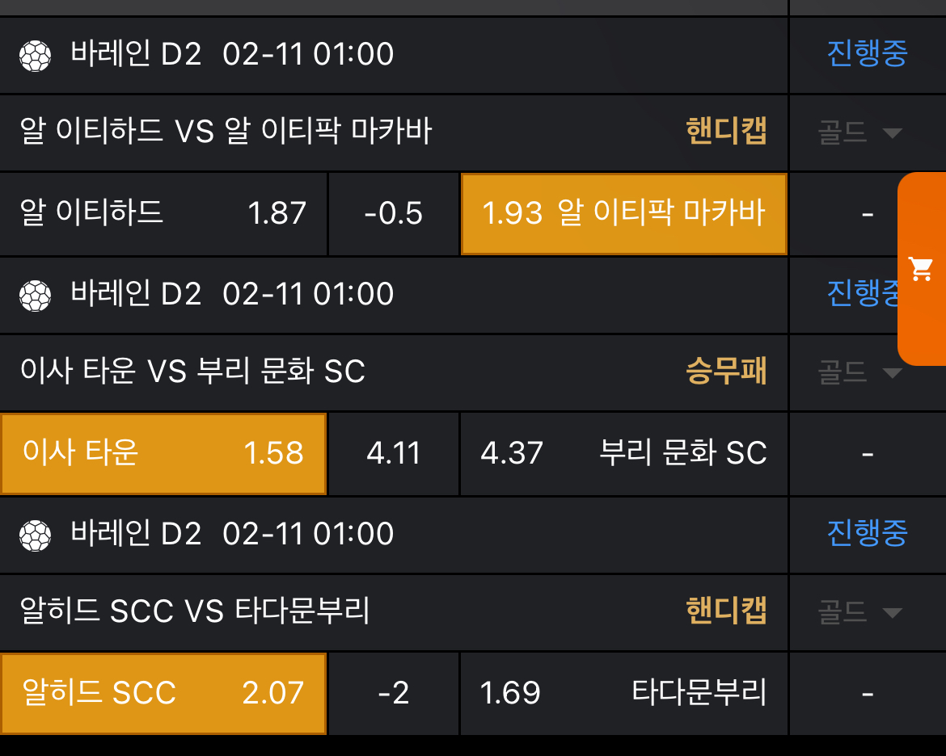Click the -2 handicap value cell

pos(394,693)
